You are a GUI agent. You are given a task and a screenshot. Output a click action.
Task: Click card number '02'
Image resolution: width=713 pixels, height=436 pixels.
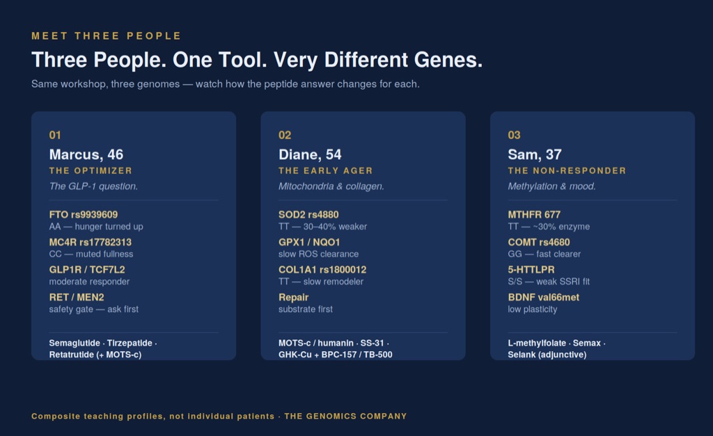coord(285,135)
